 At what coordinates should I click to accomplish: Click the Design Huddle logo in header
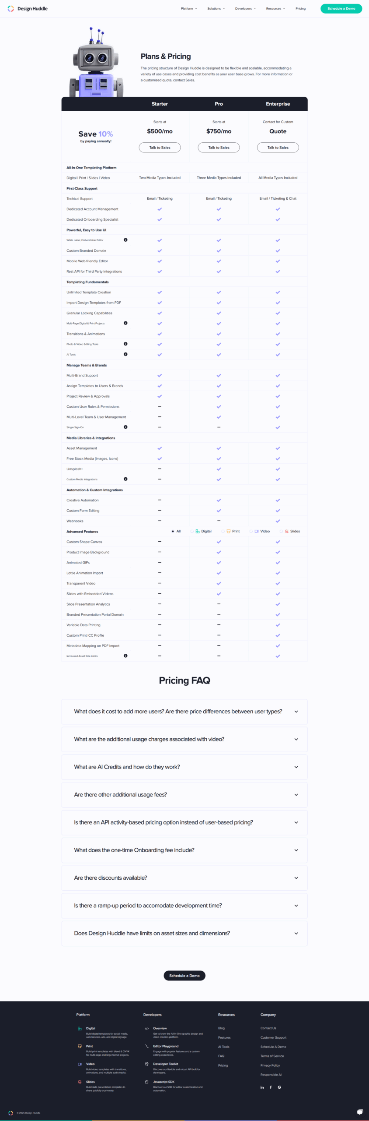[28, 9]
